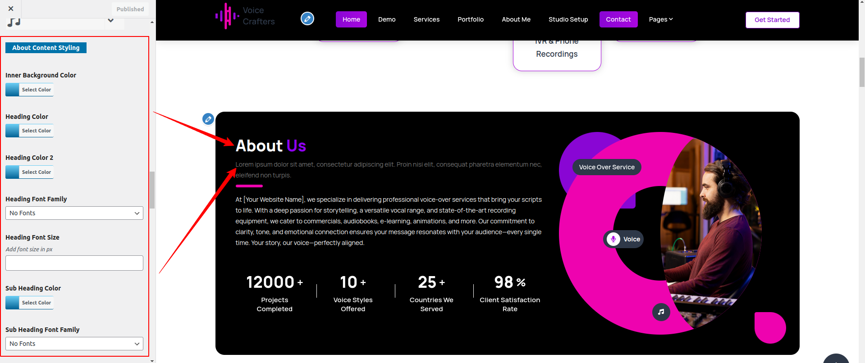Click the pencil edit icon for the About section
This screenshot has height=363, width=865.
tap(208, 119)
